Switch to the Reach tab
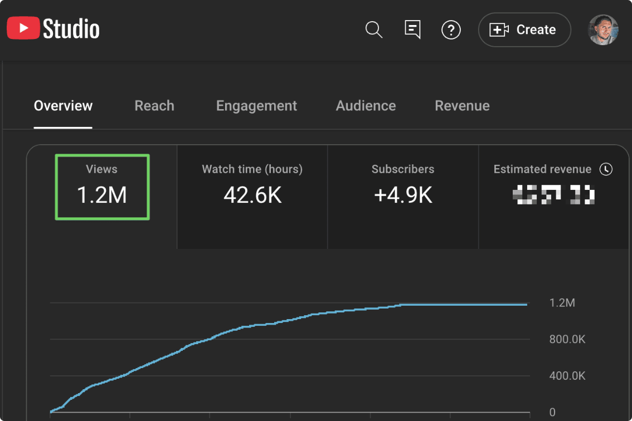The image size is (632, 421). pos(154,106)
